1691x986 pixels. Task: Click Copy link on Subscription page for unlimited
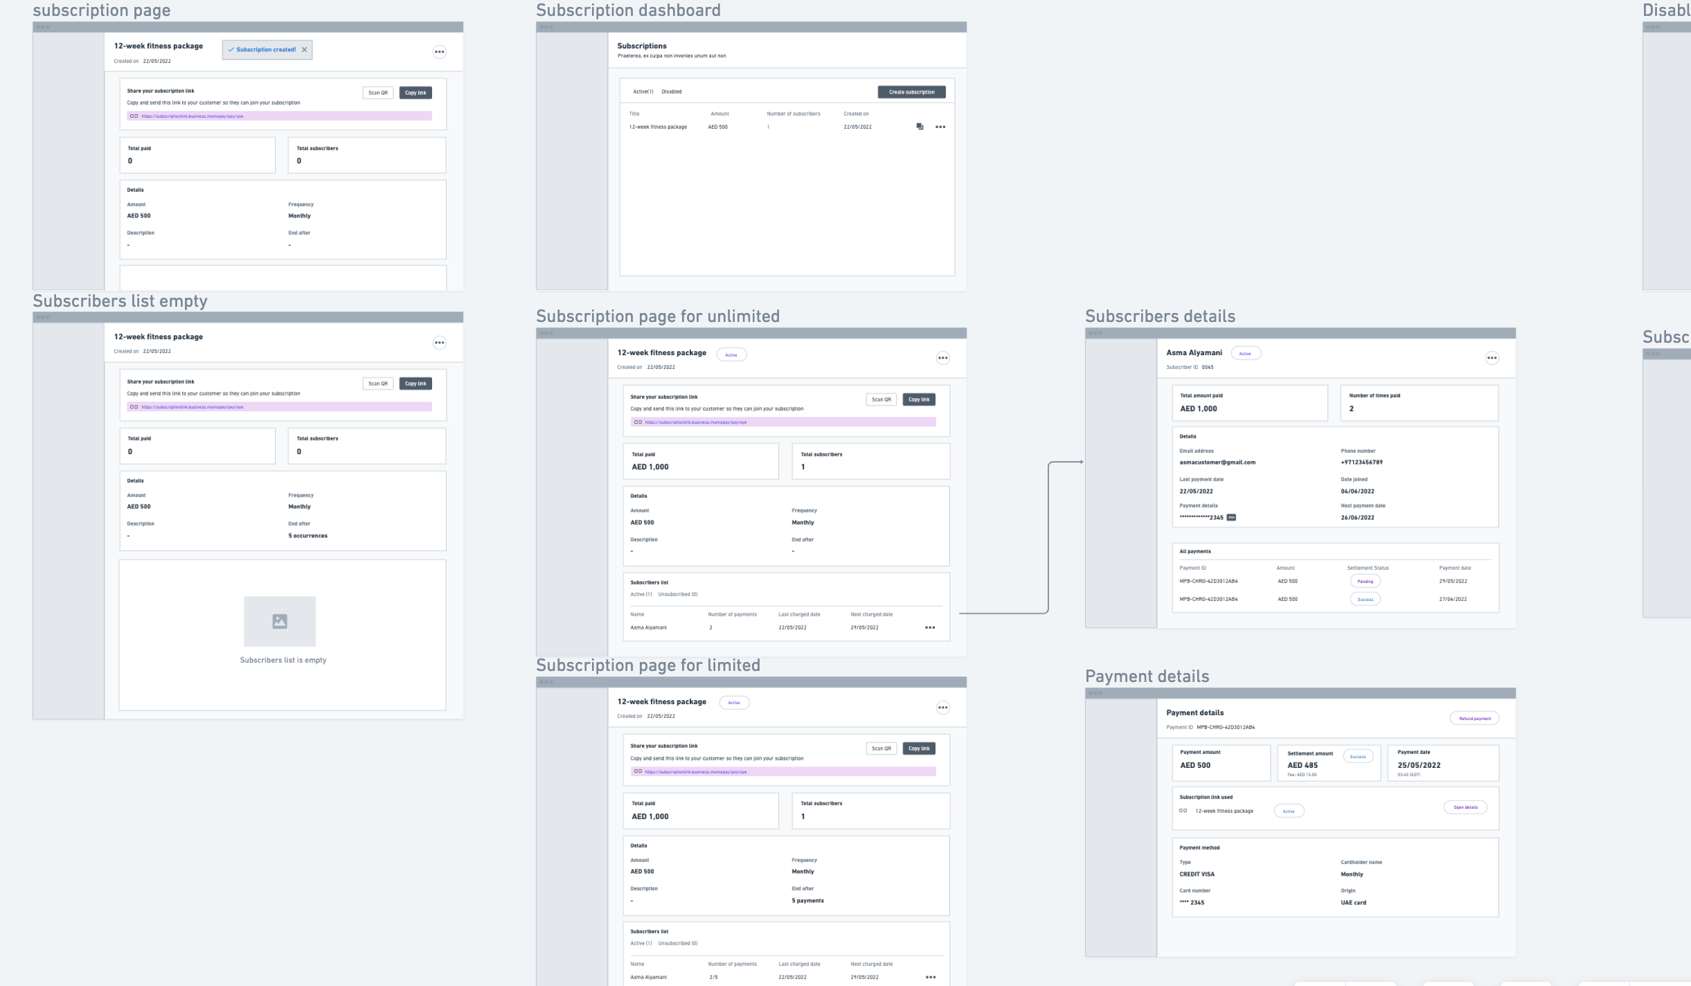(x=919, y=400)
